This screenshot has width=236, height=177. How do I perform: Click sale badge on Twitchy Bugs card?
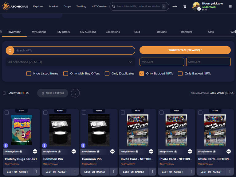[x=6, y=145]
